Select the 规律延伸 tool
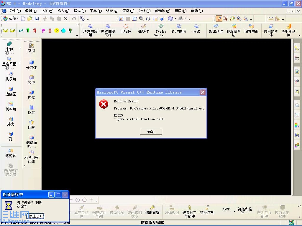Viewport: 302px width, 226px height. click(216, 29)
